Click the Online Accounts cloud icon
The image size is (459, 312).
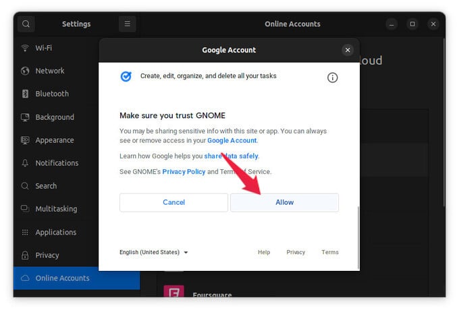coord(25,278)
